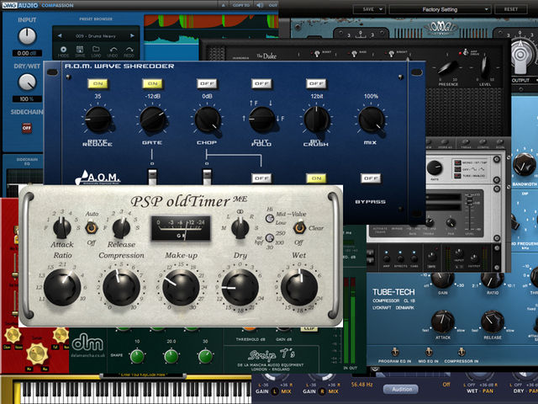The width and height of the screenshot is (538, 404).
Task: Click the Compassion Input knob
Action: coord(27,36)
